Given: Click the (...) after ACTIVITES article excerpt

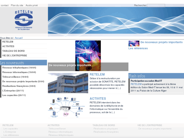Looking at the screenshot, I should (x=113, y=112).
